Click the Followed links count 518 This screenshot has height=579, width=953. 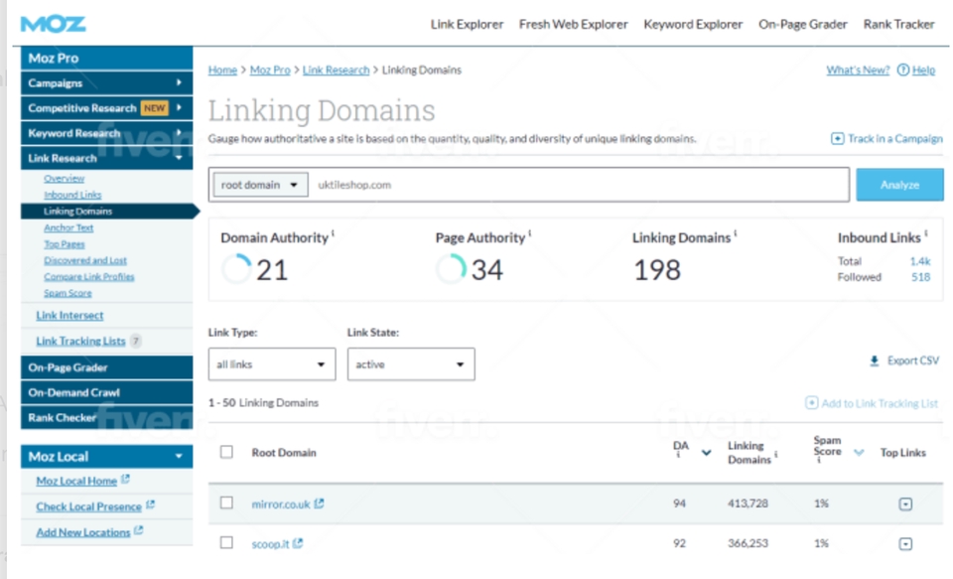pyautogui.click(x=920, y=277)
